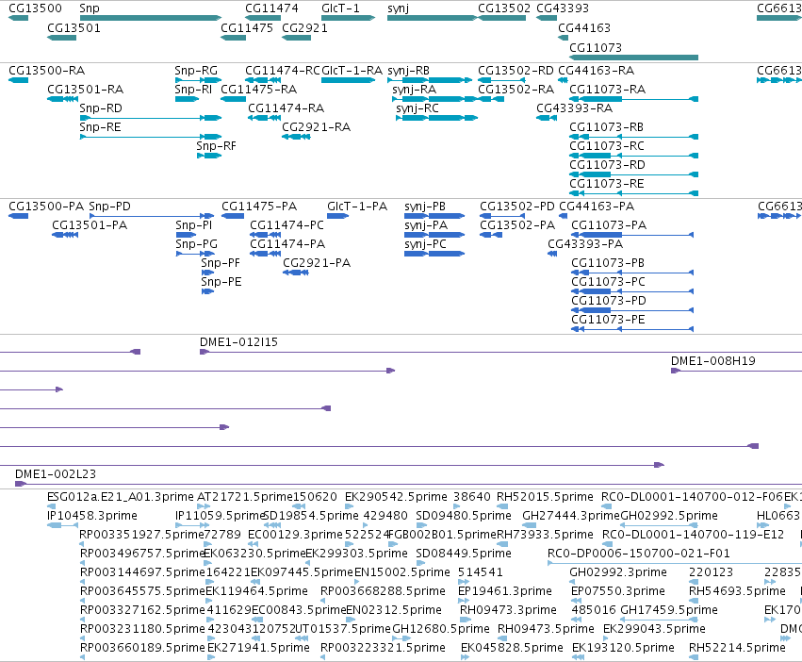The image size is (802, 662).
Task: Click transcript CG13501-RA
Action: [x=86, y=89]
